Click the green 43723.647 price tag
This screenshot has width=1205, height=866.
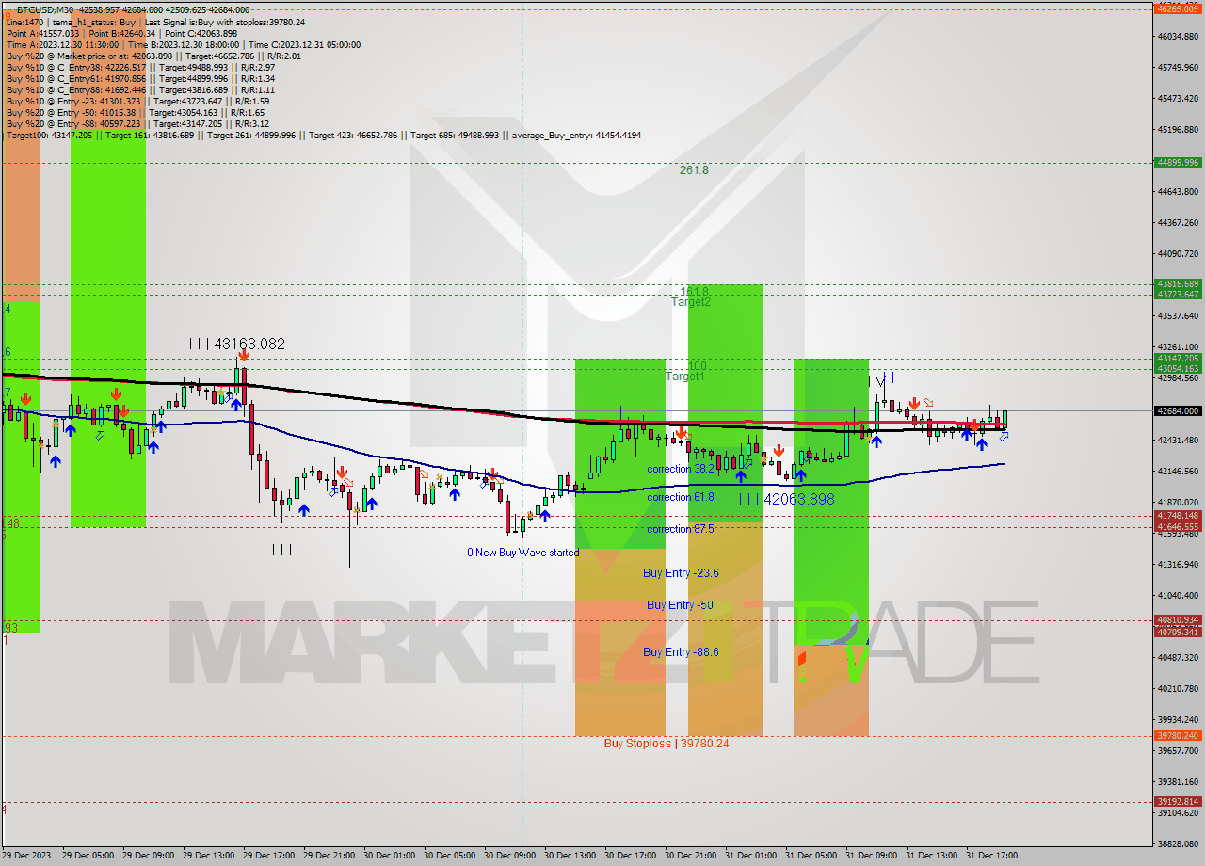click(1178, 294)
